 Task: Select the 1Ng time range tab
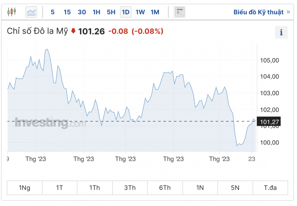25,188
